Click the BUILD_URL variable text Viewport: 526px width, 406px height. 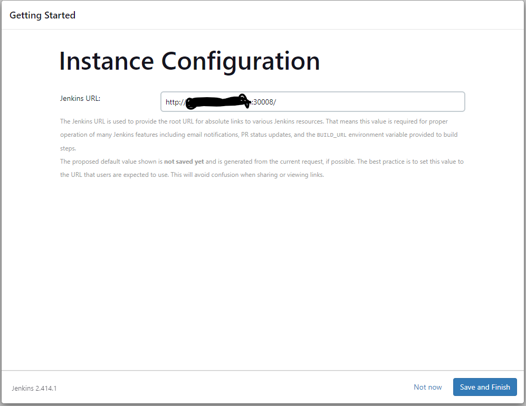[331, 135]
